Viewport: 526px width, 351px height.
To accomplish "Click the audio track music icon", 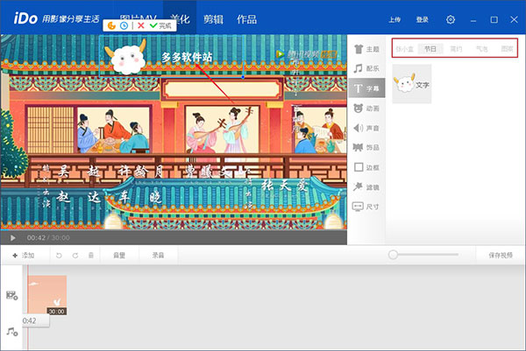I will tap(12, 332).
